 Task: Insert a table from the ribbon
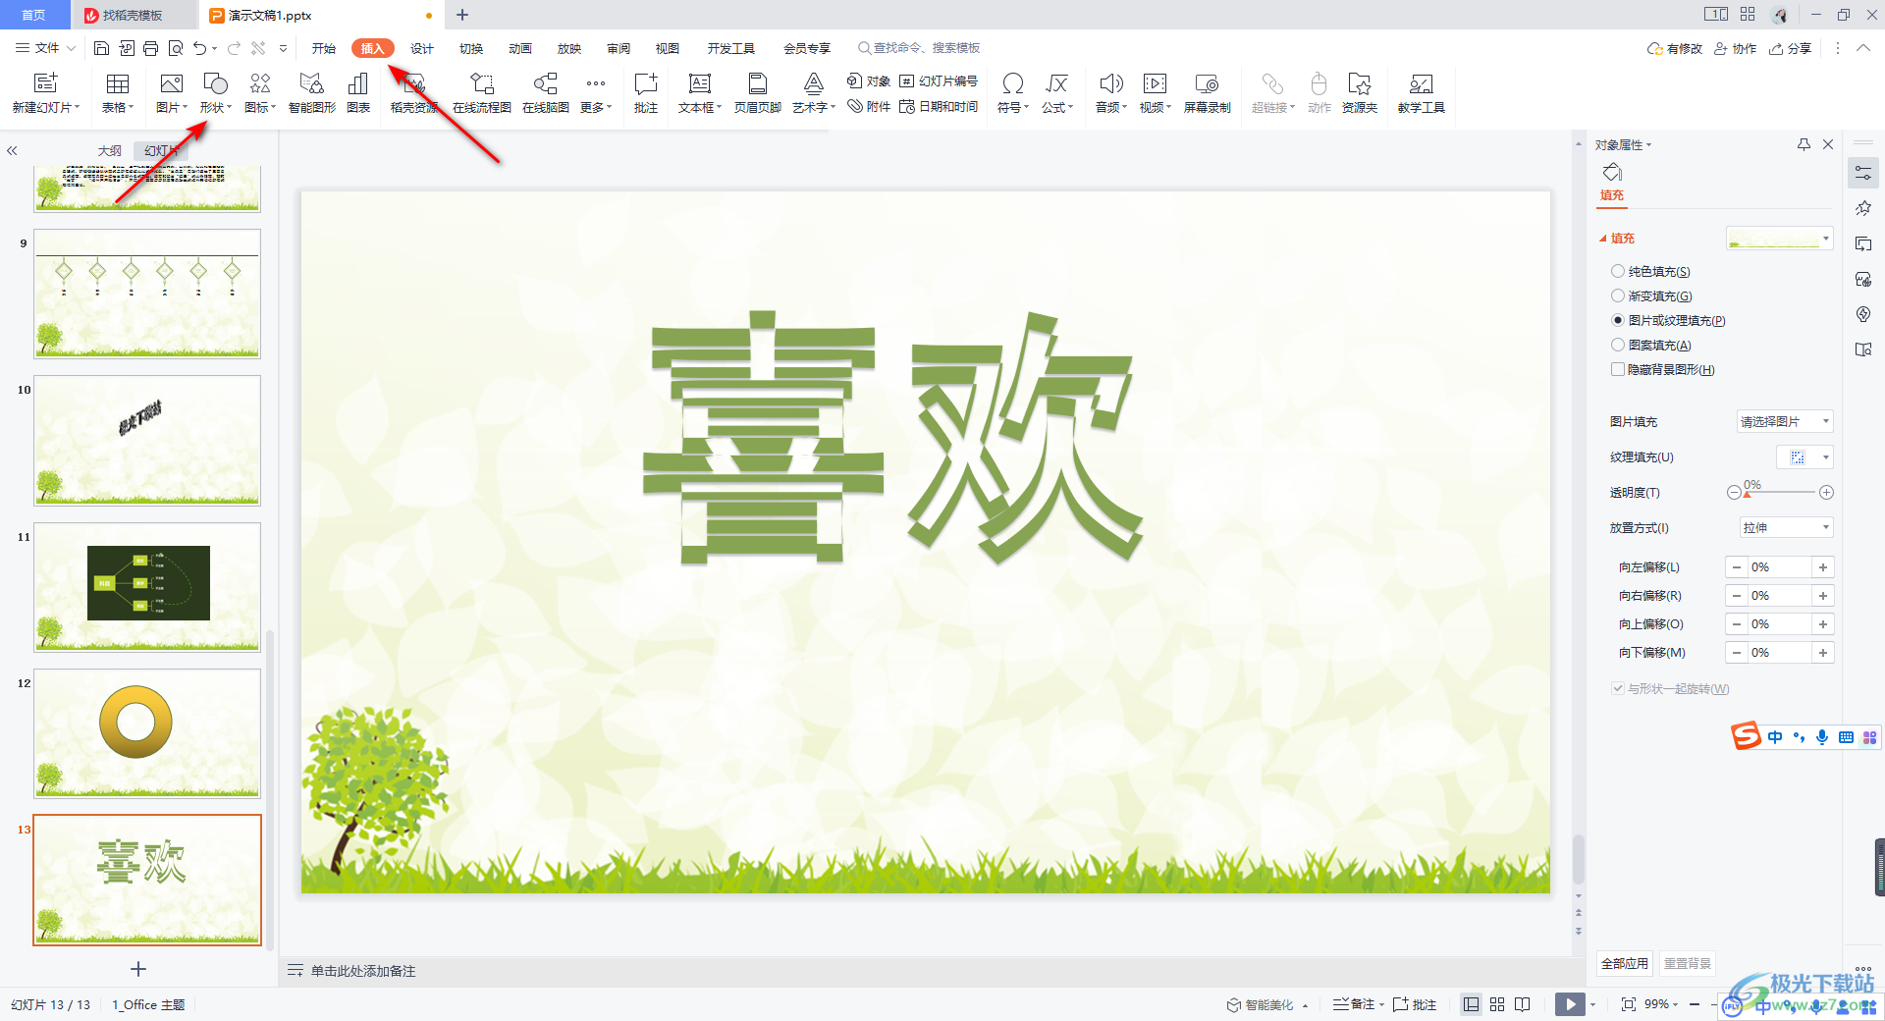pyautogui.click(x=117, y=93)
